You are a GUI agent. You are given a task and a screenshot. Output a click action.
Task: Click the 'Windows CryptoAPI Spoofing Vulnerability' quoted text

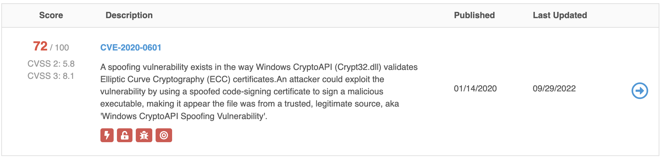(184, 116)
